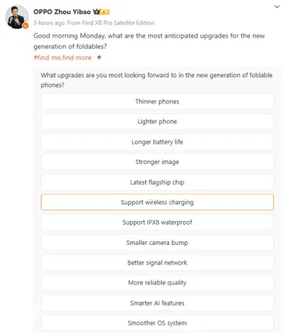
Task: Open the #find me,find more hashtag
Action: (x=63, y=58)
